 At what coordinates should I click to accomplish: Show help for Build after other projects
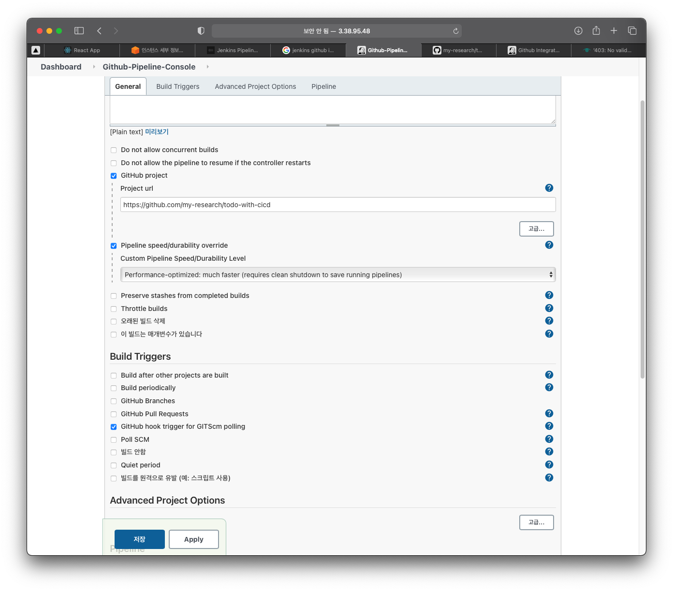click(549, 375)
